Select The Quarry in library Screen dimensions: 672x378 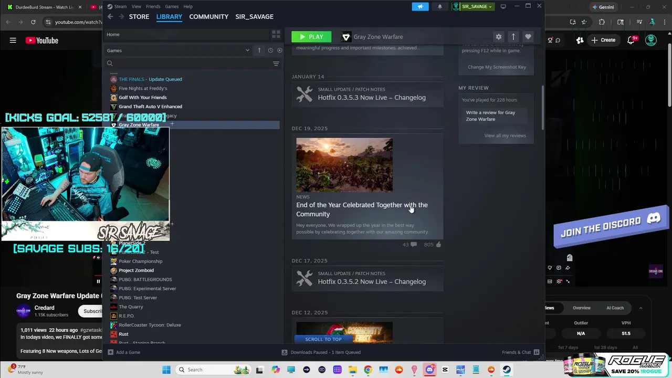[x=131, y=307]
